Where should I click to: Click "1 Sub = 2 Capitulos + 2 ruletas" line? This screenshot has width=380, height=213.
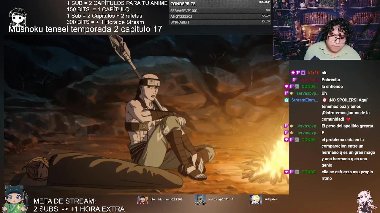104,16
